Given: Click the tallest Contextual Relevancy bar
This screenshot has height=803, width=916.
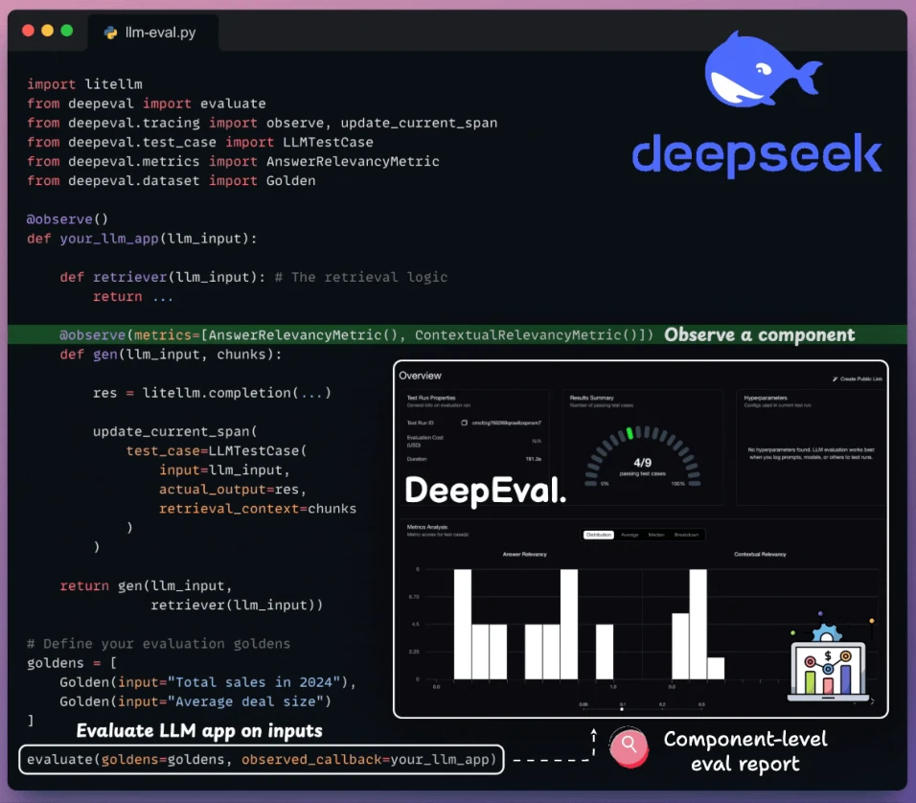Looking at the screenshot, I should (698, 624).
